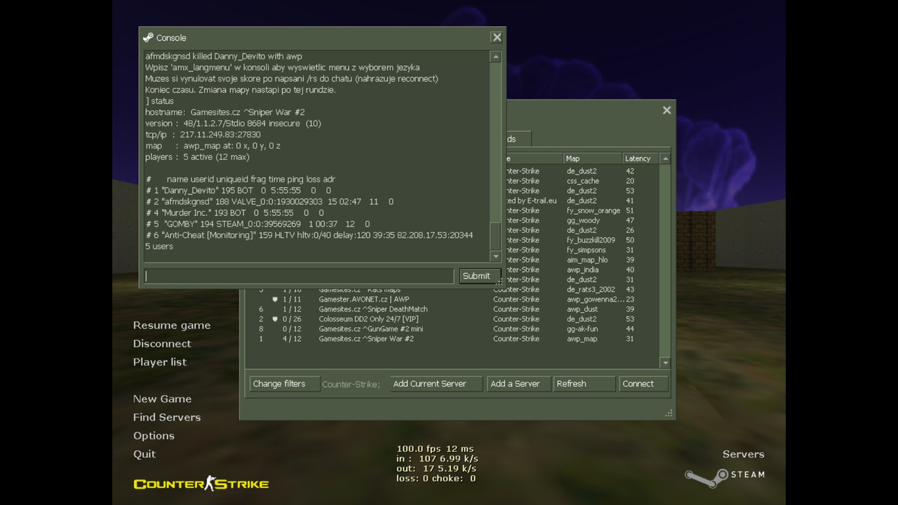This screenshot has height=505, width=898.
Task: Sort servers by Map column
Action: (x=593, y=159)
